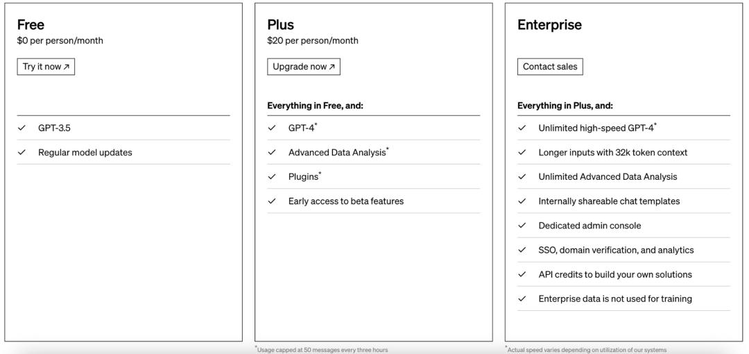
Task: Click the usage capped at 50 messages footnote
Action: click(x=321, y=350)
